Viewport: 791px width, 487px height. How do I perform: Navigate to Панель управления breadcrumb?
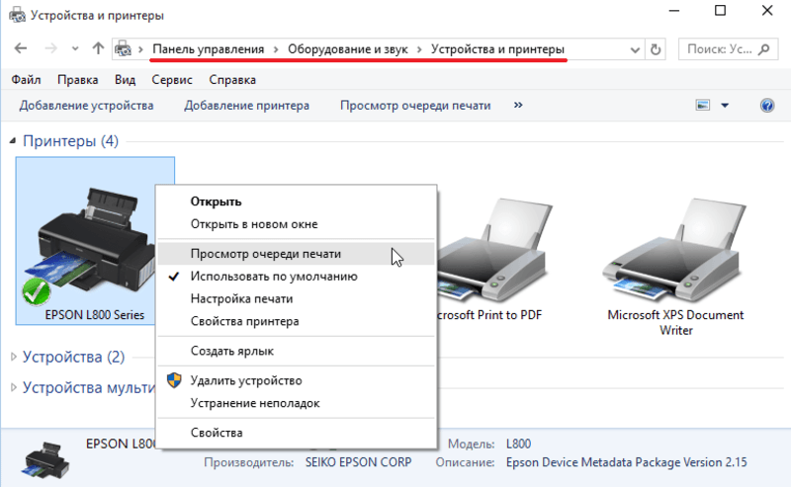click(209, 49)
